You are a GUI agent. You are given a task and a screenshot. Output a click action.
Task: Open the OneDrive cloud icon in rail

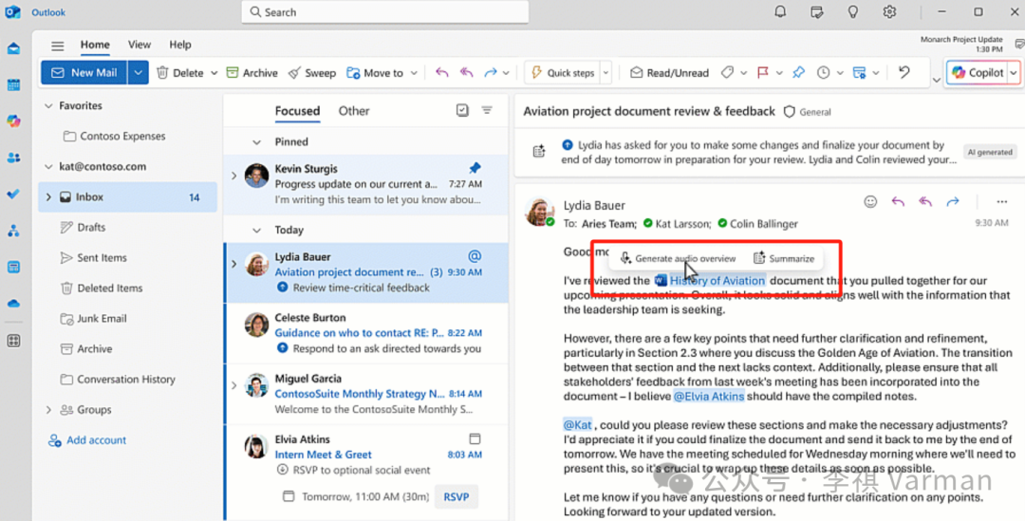click(x=13, y=304)
